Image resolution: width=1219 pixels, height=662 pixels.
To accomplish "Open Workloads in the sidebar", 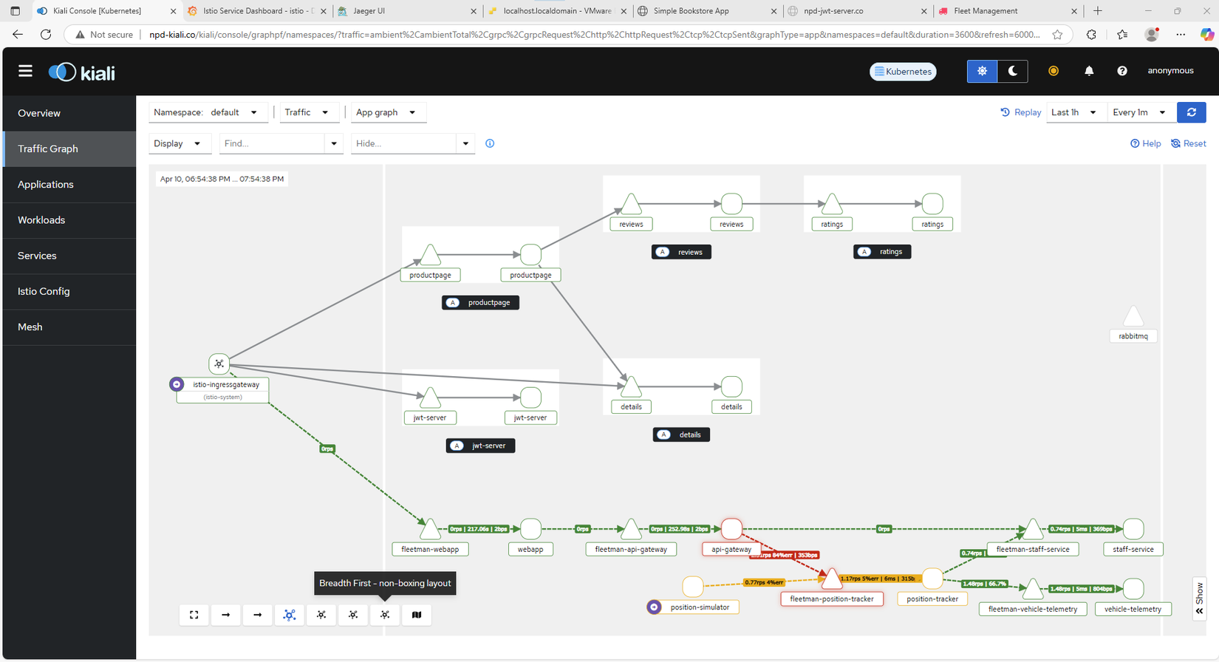I will (x=69, y=220).
